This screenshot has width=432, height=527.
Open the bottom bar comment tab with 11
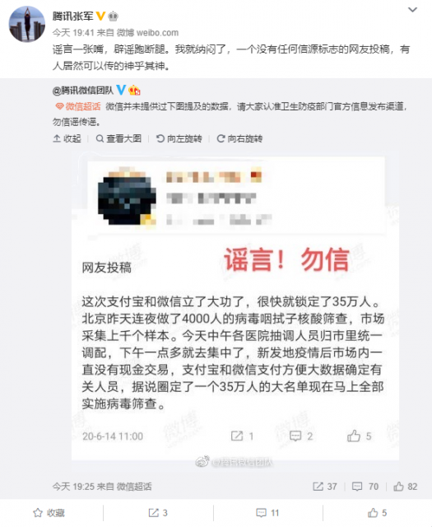[x=267, y=513]
